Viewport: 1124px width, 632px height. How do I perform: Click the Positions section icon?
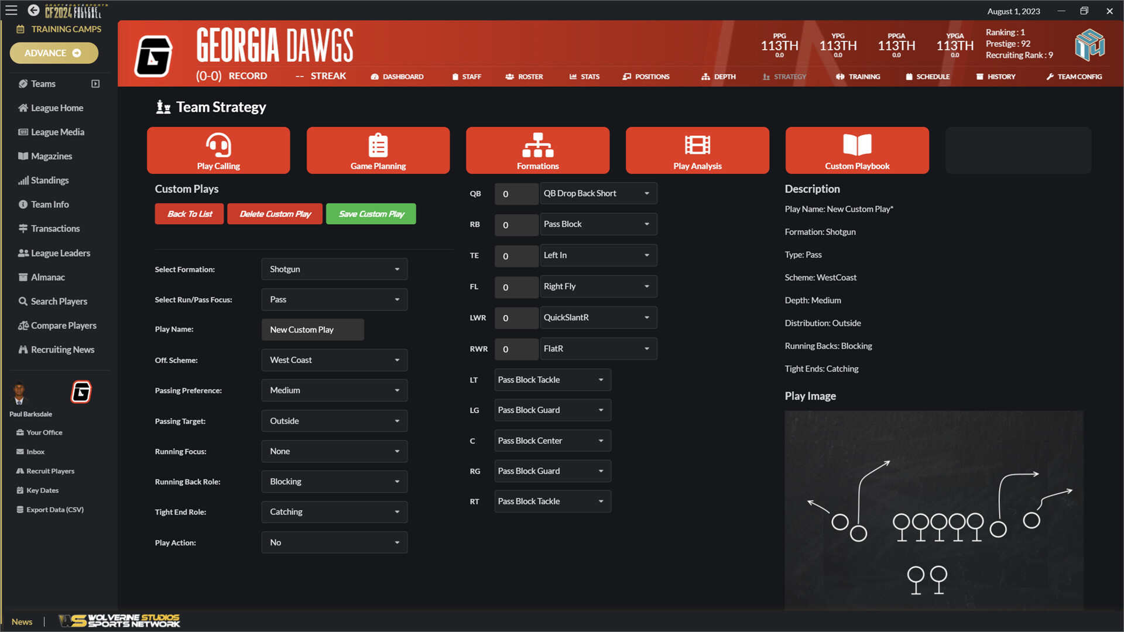627,77
